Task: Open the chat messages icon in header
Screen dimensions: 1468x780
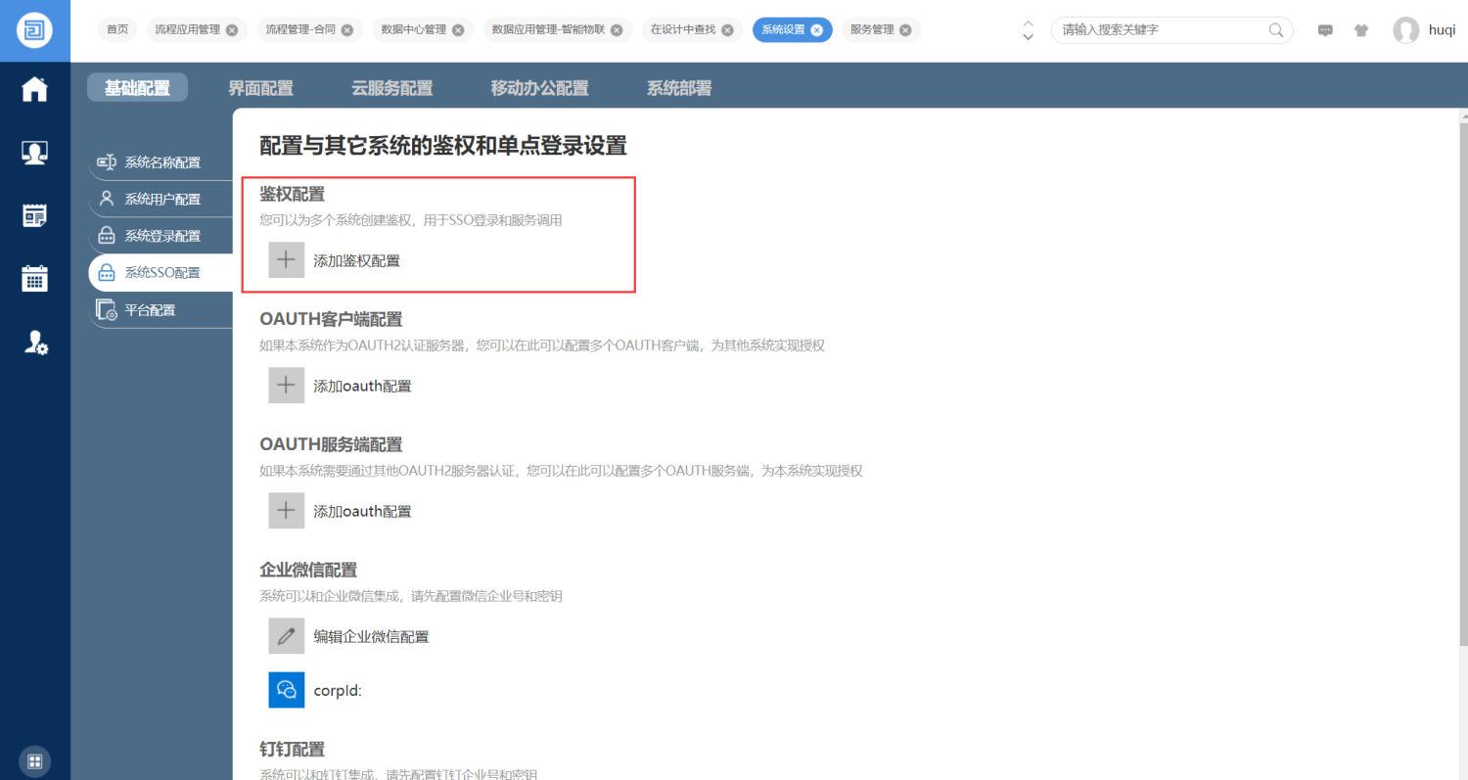Action: point(1325,30)
